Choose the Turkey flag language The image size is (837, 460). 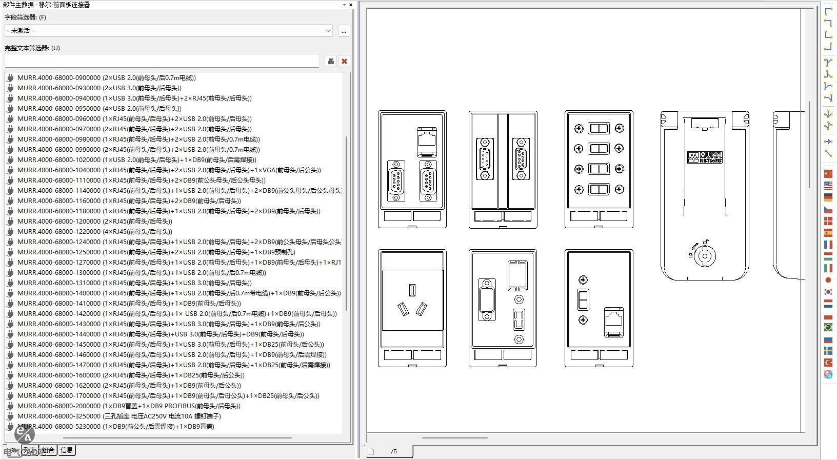point(828,363)
